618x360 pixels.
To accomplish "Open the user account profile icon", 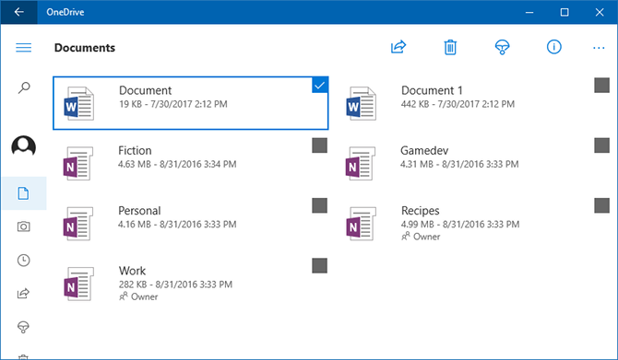I will (x=24, y=146).
